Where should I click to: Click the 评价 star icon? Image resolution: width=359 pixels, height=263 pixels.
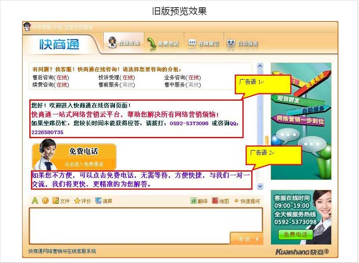pos(82,201)
